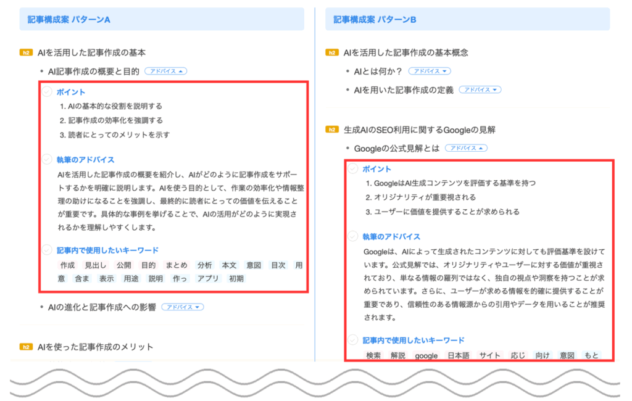The height and width of the screenshot is (401, 632).
Task: Expand the アドバイス dropdown for AIを用いた記事作成の定義
Action: [480, 89]
